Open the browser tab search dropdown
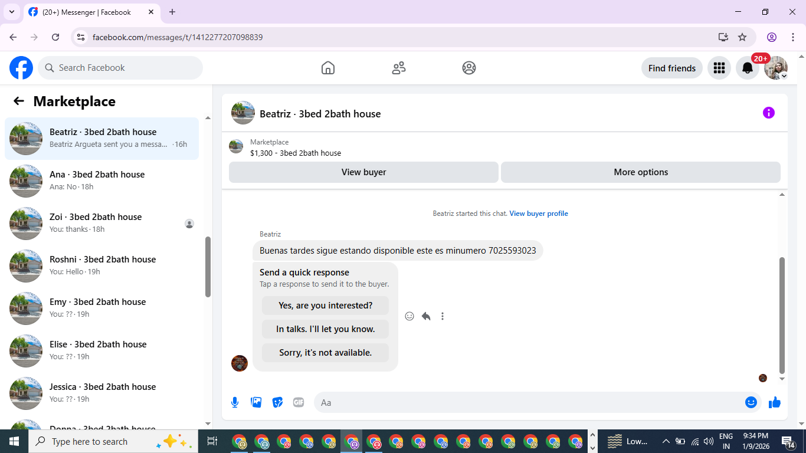Screen dimensions: 806x453 point(12,12)
